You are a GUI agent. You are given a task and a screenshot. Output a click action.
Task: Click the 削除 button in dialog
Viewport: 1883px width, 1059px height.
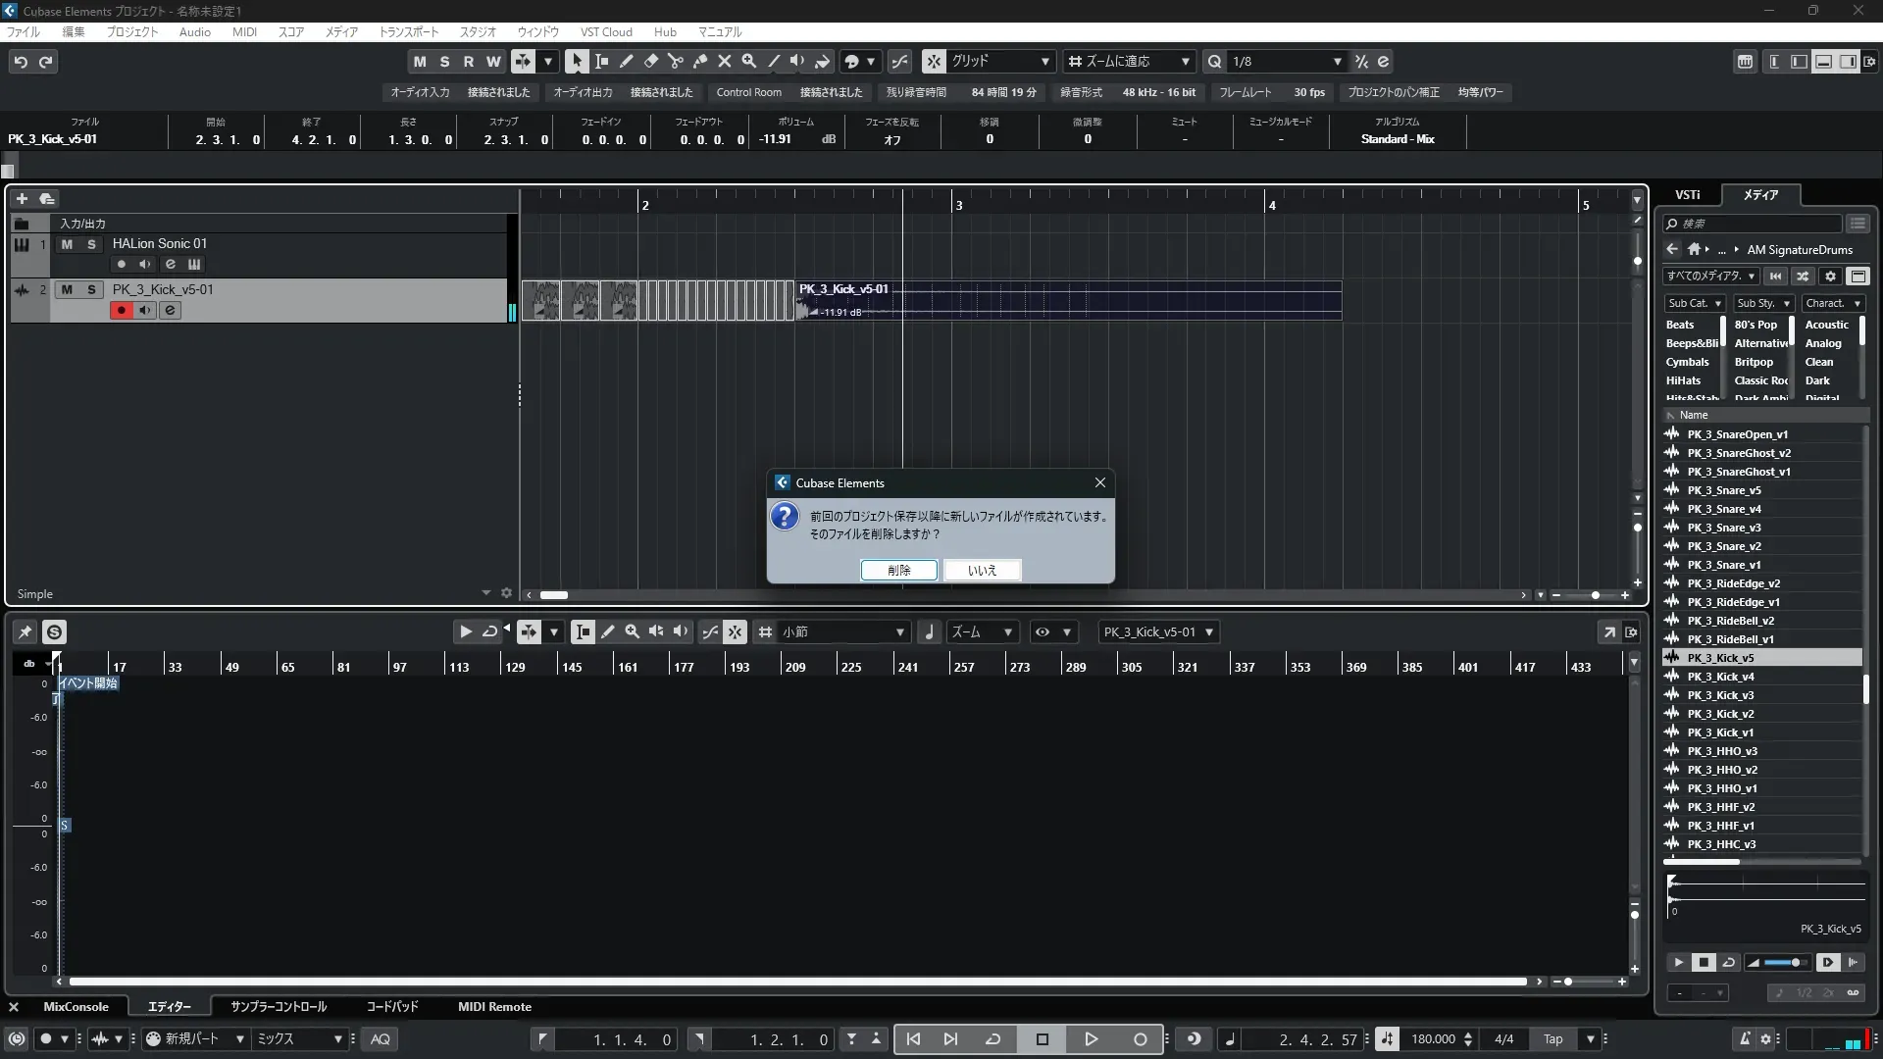click(898, 570)
